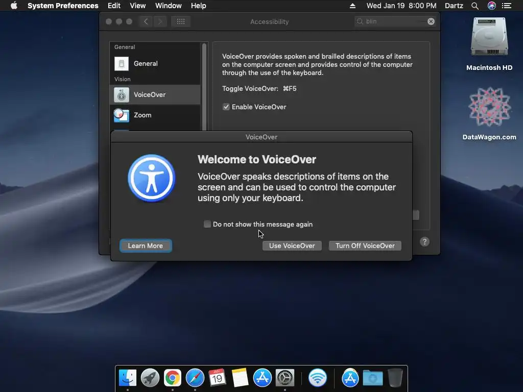Open Notes from the Dock
This screenshot has width=523, height=392.
(x=240, y=378)
